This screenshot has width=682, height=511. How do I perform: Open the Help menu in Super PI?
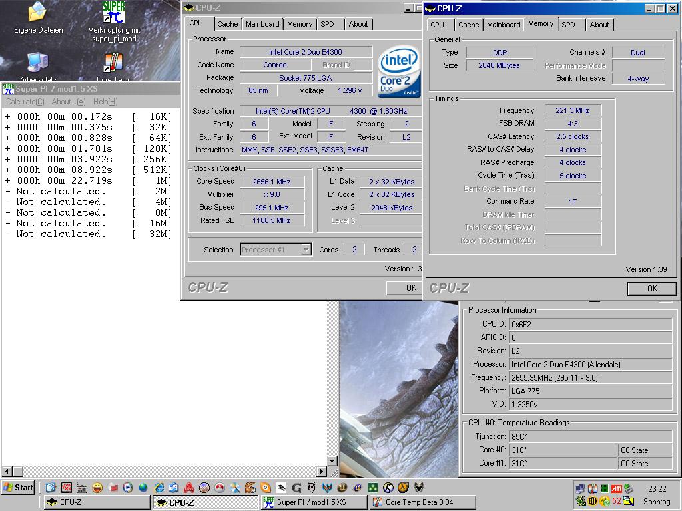pos(105,102)
